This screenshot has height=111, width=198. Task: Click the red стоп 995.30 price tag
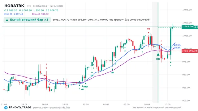(190, 51)
